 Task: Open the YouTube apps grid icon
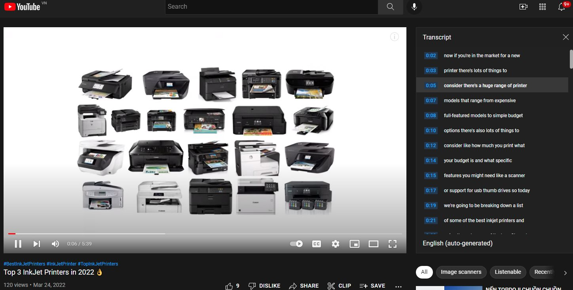point(543,7)
